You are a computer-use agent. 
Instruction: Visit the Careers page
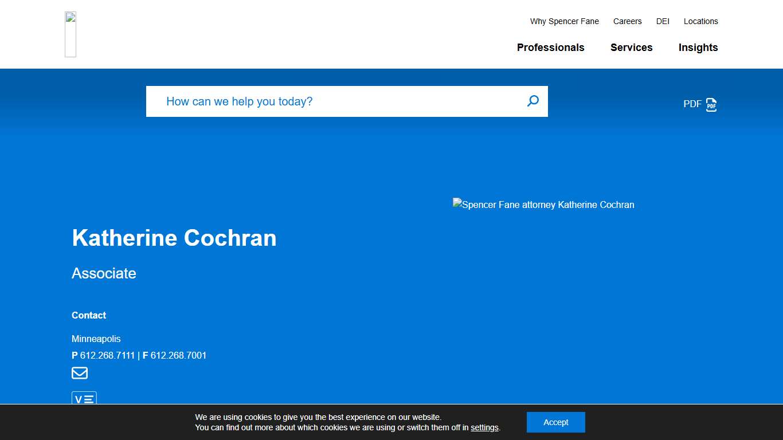[627, 21]
